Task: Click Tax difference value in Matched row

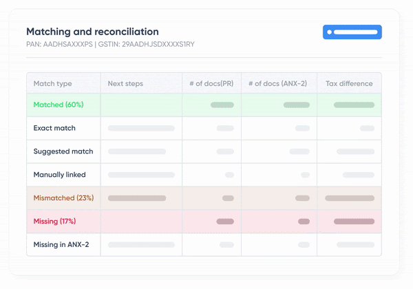Action: click(x=354, y=105)
